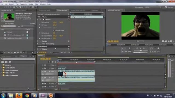175x98 pixels.
Task: Toggle Video 3 track output eye
Action: tap(43, 65)
